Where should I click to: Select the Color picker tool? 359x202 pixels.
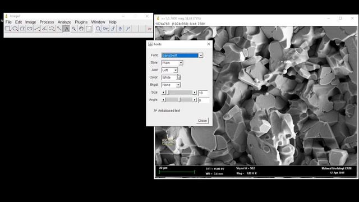point(89,29)
